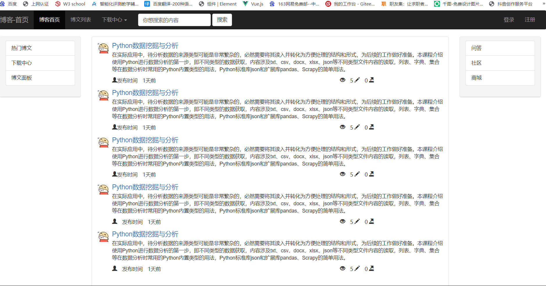Click the download tray icon of the fourth post
This screenshot has width=546, height=286.
point(372,221)
